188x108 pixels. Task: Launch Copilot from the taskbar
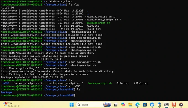(x=123, y=105)
